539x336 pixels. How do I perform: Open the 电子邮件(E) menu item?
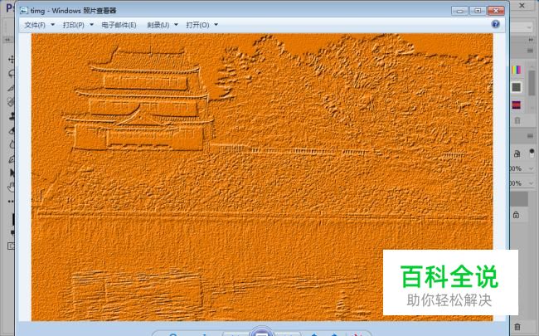[x=119, y=25]
